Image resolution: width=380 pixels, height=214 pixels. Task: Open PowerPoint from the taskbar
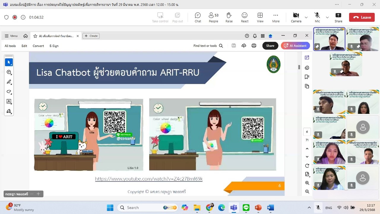click(258, 207)
